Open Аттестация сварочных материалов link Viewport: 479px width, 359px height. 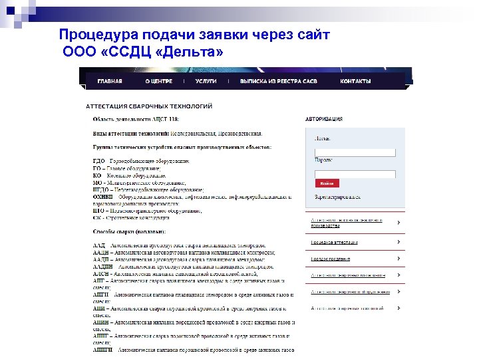point(348,275)
